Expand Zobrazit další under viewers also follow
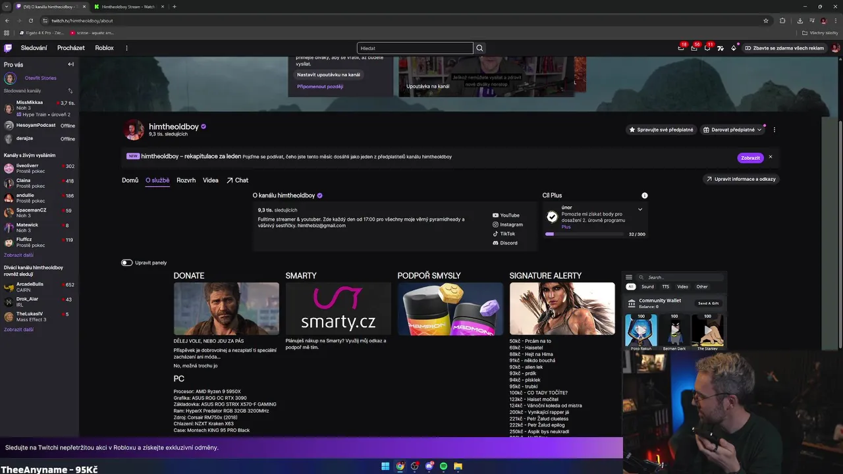The width and height of the screenshot is (843, 474). coord(18,329)
